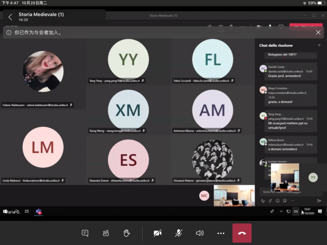Select the message "Grazie prof, arrivederci!"
The image size is (327, 245).
[x=284, y=76]
